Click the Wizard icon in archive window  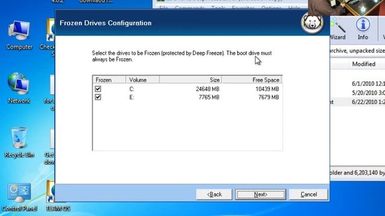[338, 29]
